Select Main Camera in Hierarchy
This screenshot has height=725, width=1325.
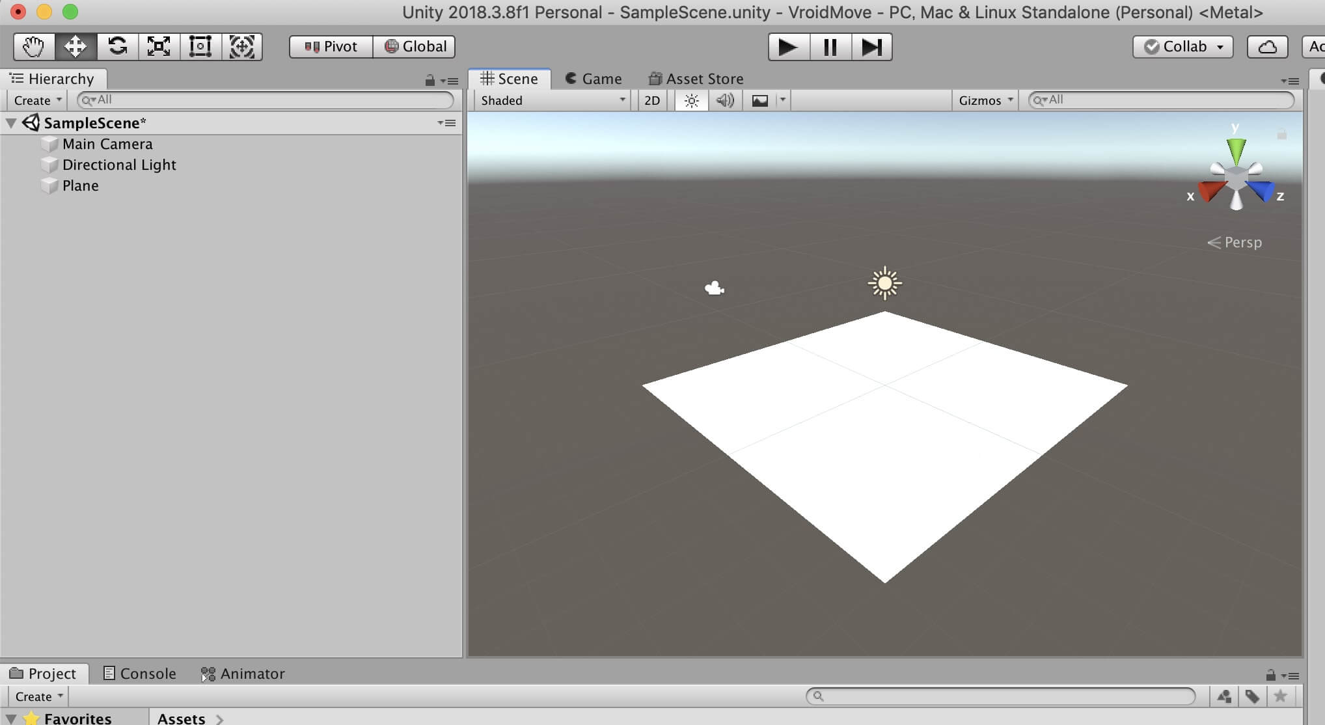(107, 144)
